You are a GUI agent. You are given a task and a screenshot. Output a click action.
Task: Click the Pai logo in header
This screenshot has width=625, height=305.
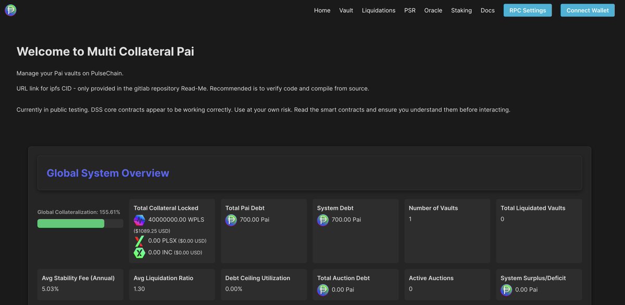[x=10, y=10]
